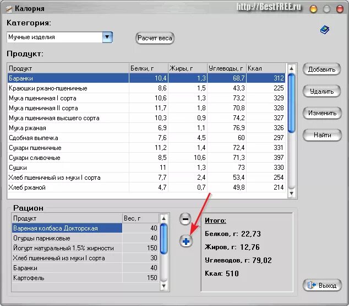Click the blue plus add-to-ration icon
349x306 pixels.
[186, 241]
